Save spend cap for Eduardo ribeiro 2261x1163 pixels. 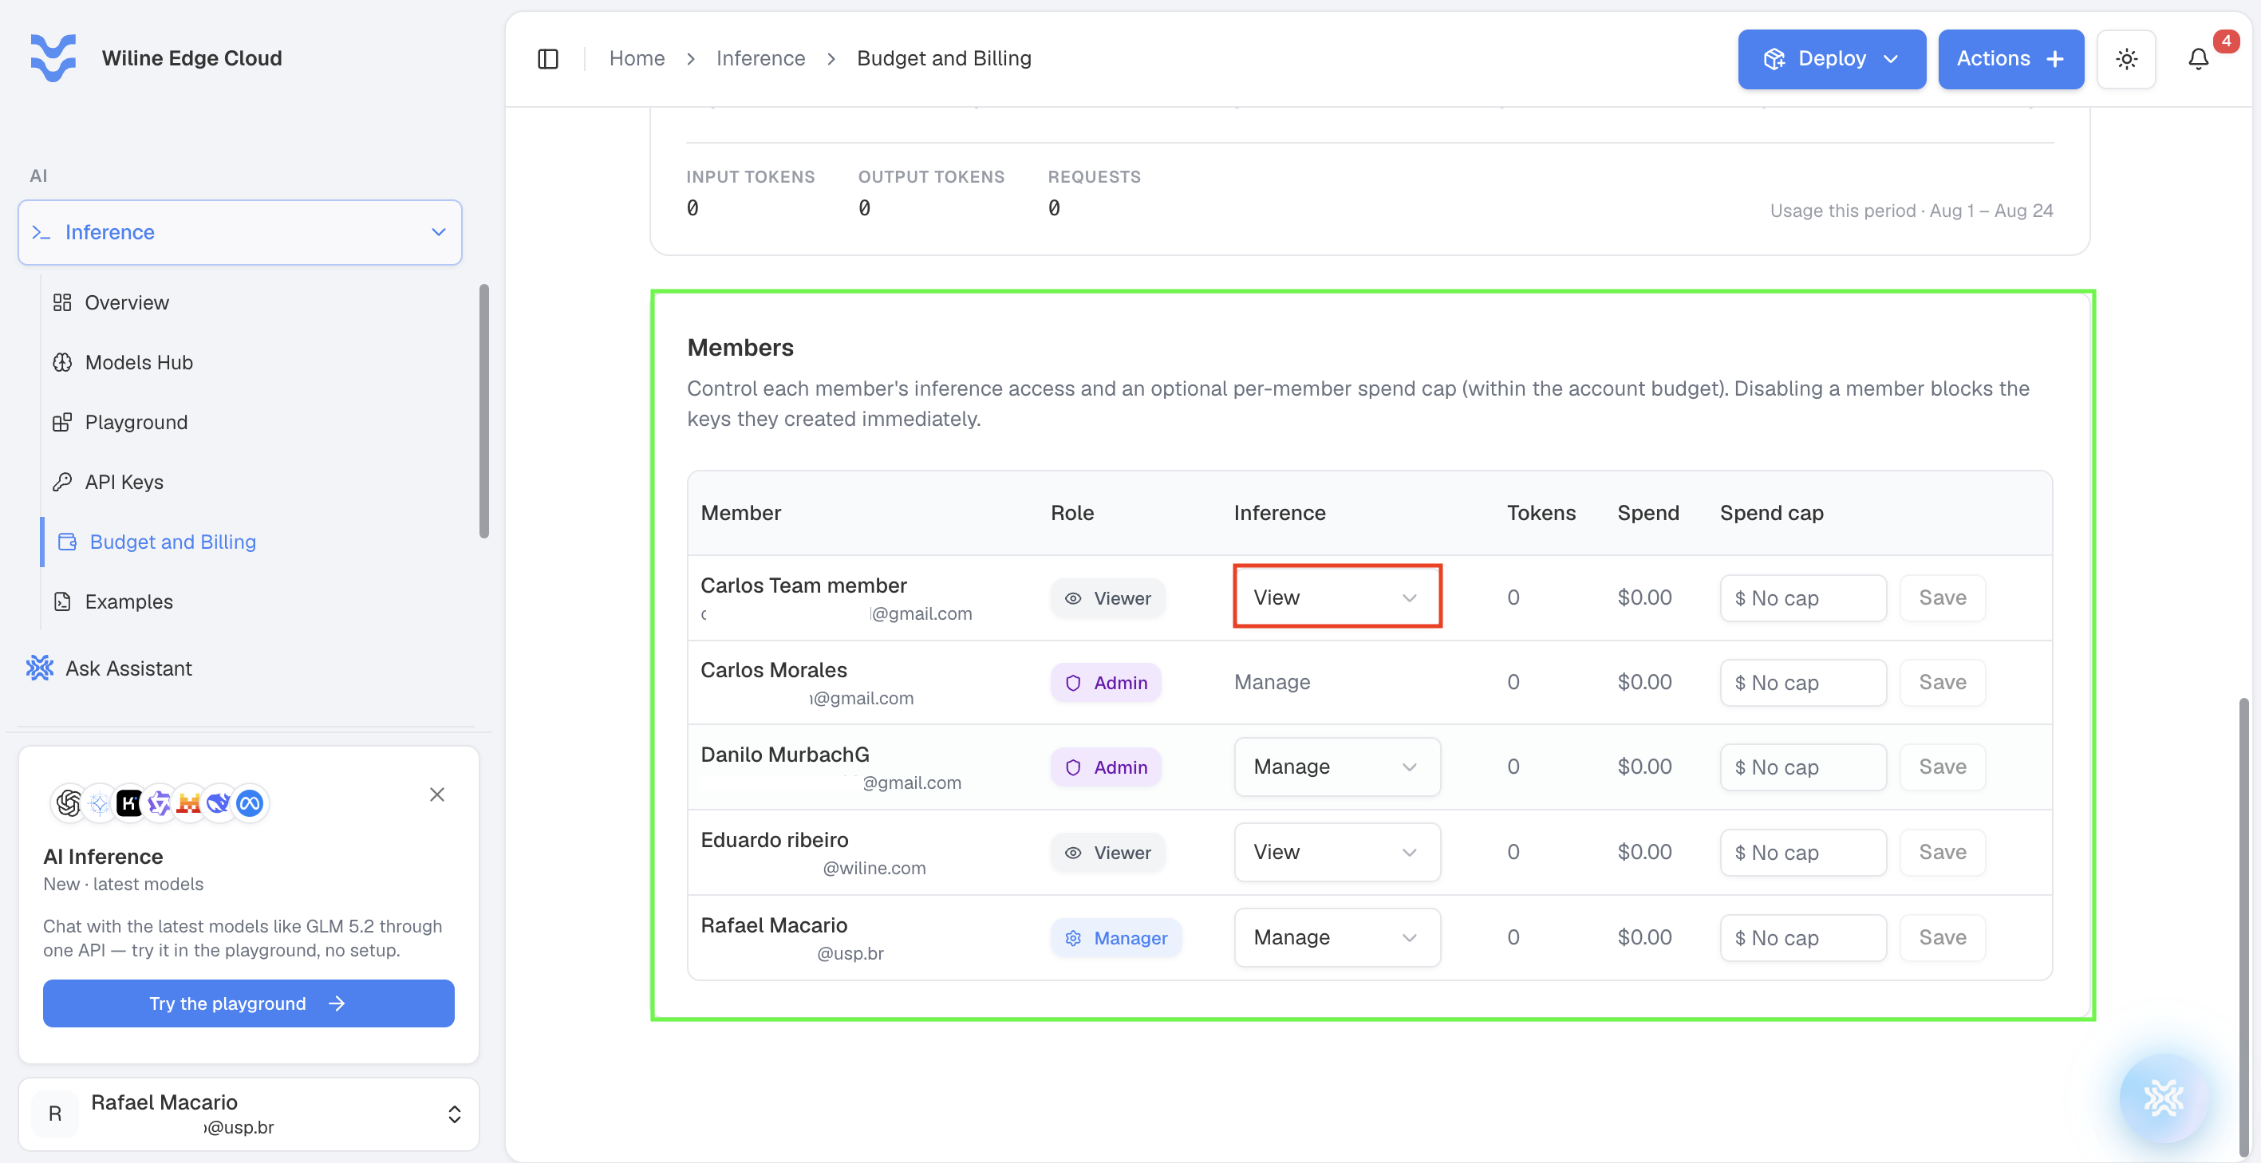coord(1943,852)
